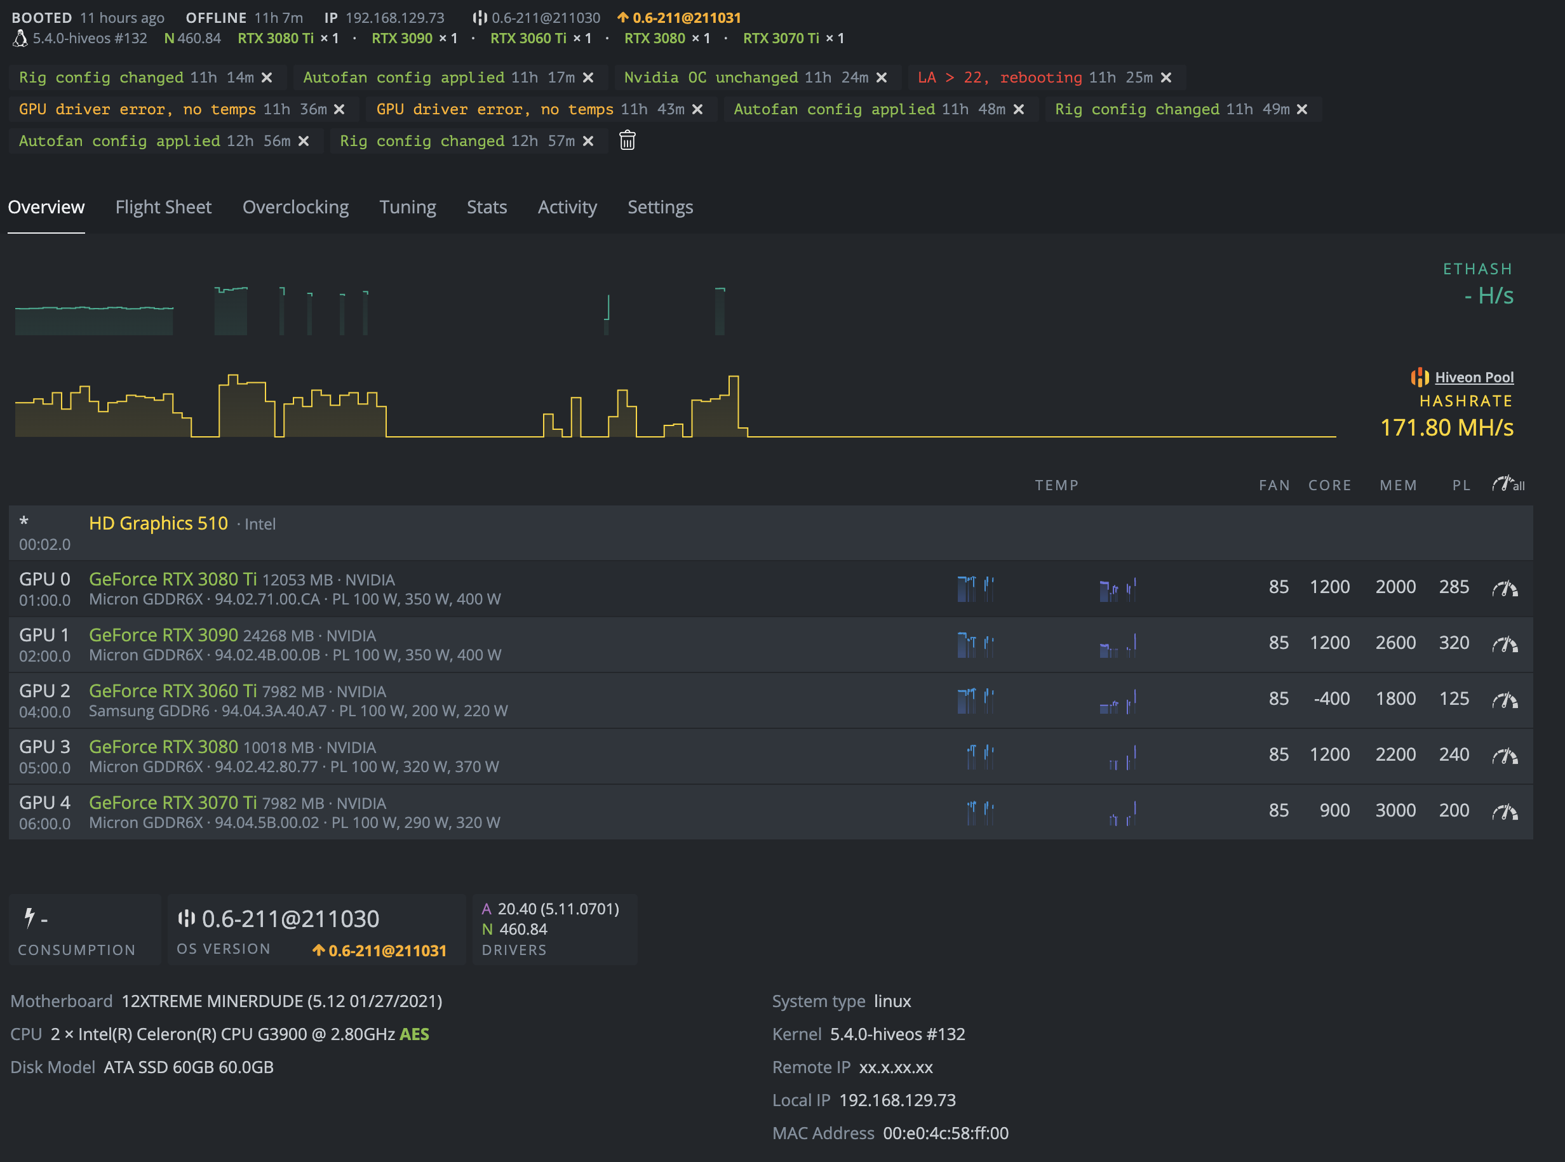
Task: Open the overclock gauge icon for GPU 3
Action: click(x=1505, y=756)
